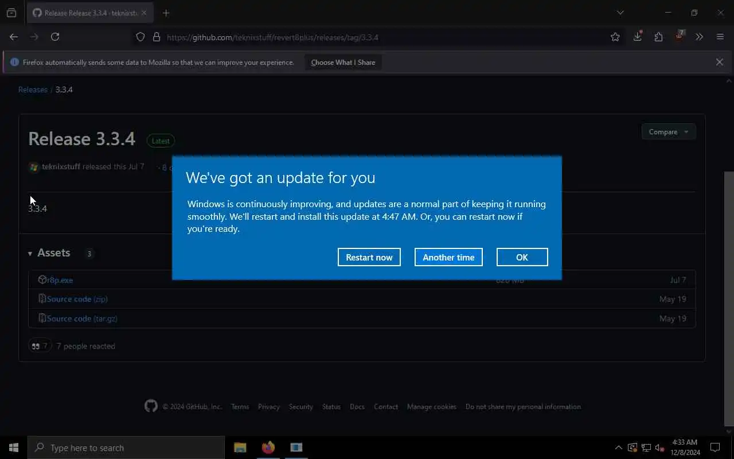The height and width of the screenshot is (459, 734).
Task: Open Firefox tab list dropdown arrow
Action: [x=620, y=13]
